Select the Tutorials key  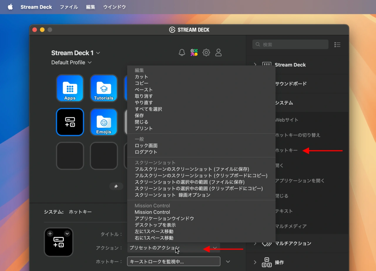[104, 88]
